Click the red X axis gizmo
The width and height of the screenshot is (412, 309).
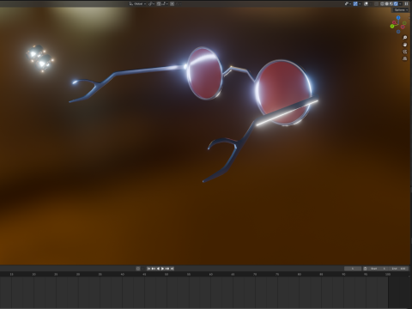(x=394, y=22)
